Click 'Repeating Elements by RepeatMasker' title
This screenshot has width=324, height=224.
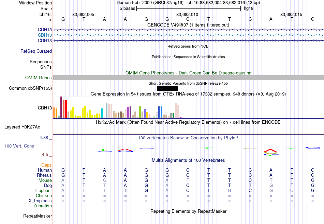(x=189, y=211)
